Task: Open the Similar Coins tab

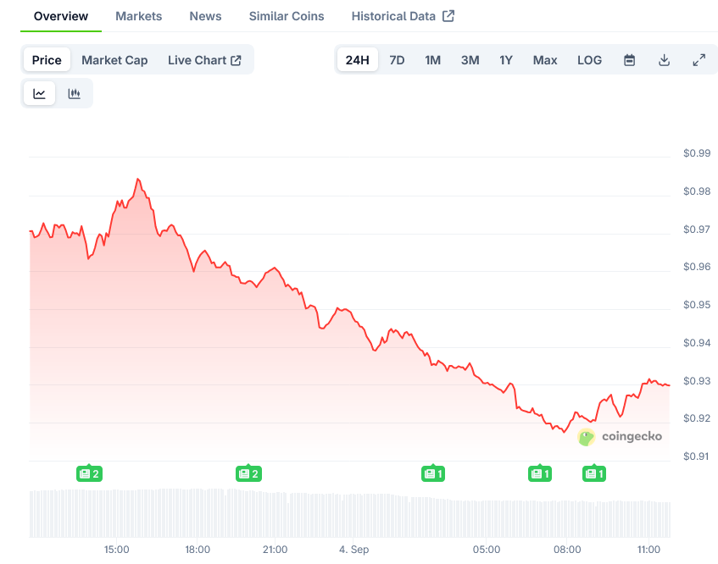Action: [287, 16]
